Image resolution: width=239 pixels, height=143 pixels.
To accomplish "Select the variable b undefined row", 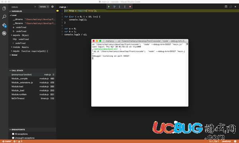I will [x=33, y=31].
